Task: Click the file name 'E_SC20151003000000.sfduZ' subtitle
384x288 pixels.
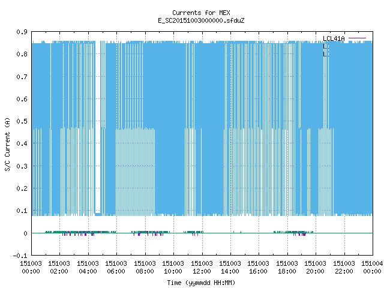Action: 201,20
